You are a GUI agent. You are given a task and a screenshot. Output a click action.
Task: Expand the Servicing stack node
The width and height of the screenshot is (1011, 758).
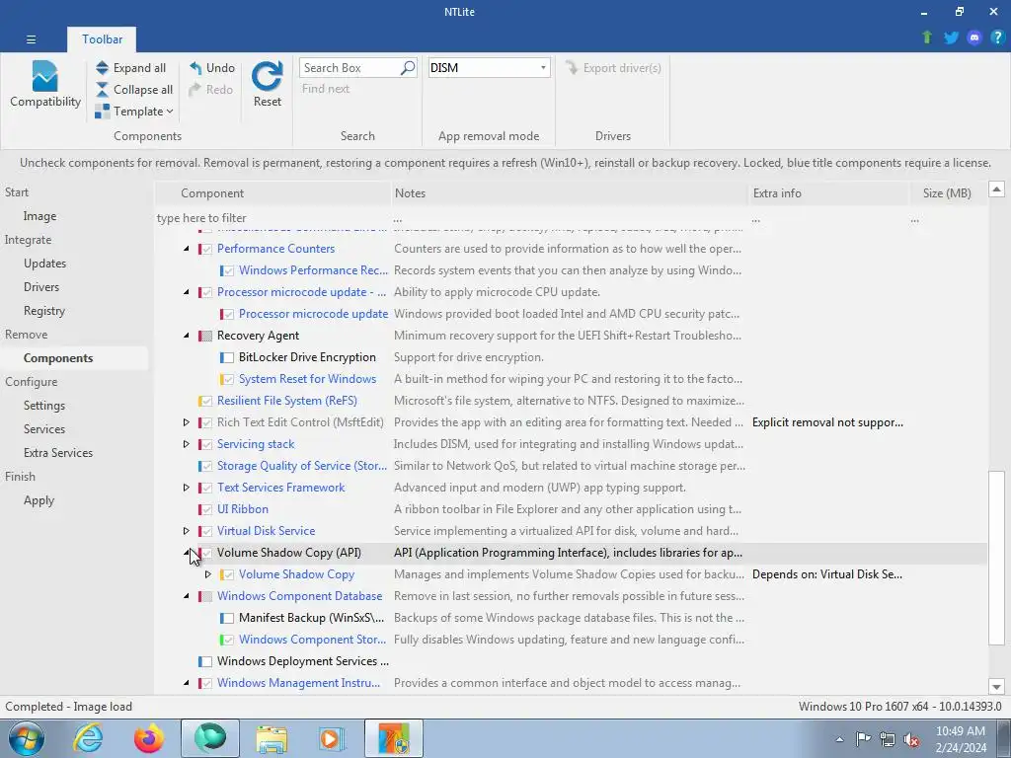click(187, 444)
